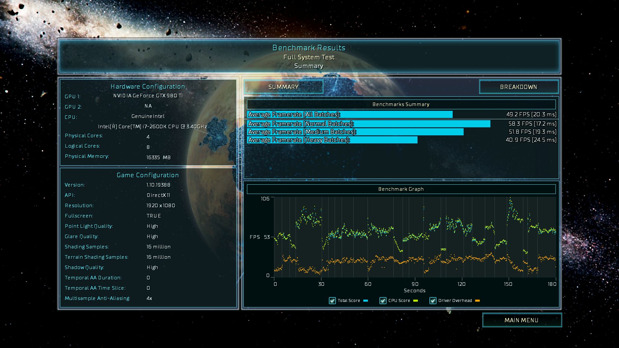Click the Shadow Quality High value
The width and height of the screenshot is (619, 348).
tap(152, 267)
